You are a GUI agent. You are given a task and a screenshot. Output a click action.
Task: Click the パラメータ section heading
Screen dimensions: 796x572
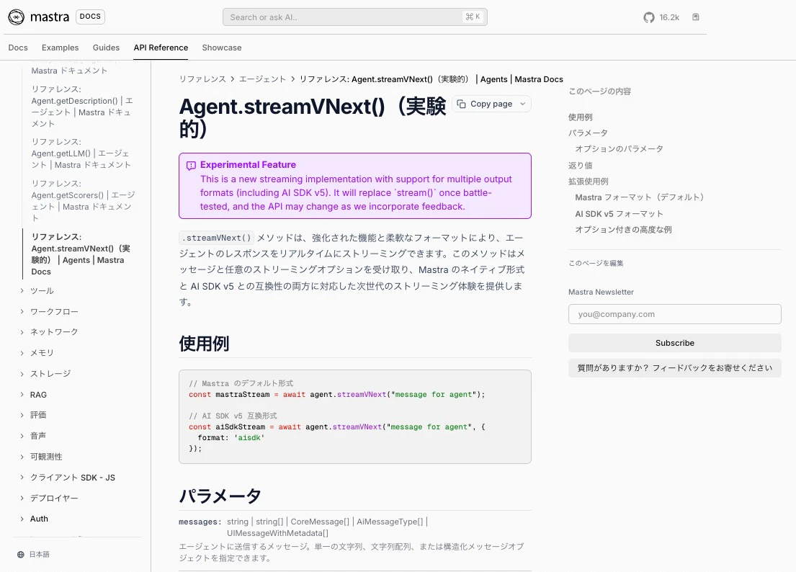[220, 496]
